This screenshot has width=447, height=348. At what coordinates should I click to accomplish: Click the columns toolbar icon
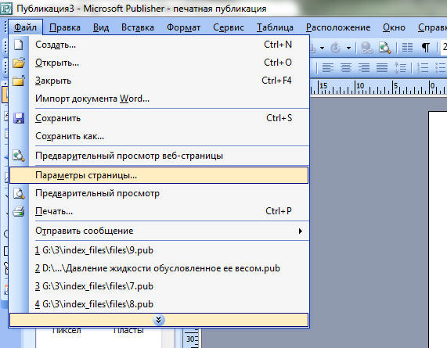[x=407, y=48]
